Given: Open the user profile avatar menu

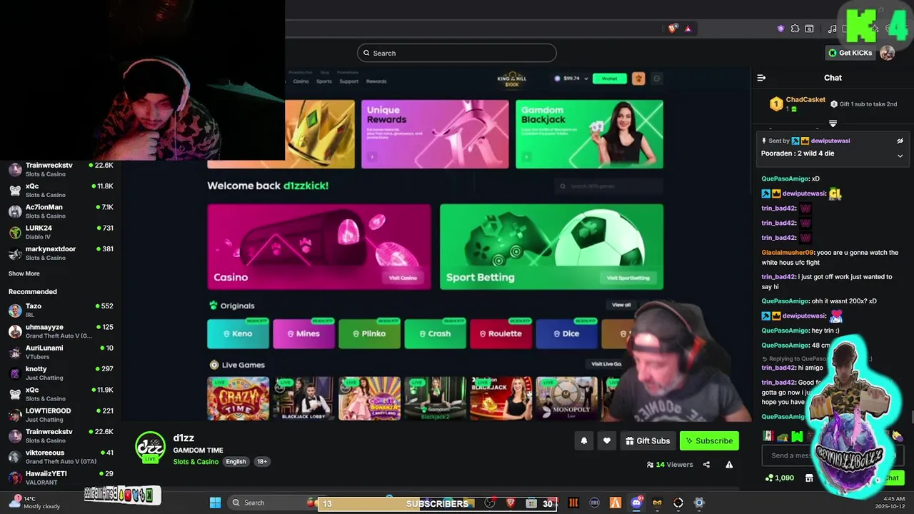Looking at the screenshot, I should 888,53.
